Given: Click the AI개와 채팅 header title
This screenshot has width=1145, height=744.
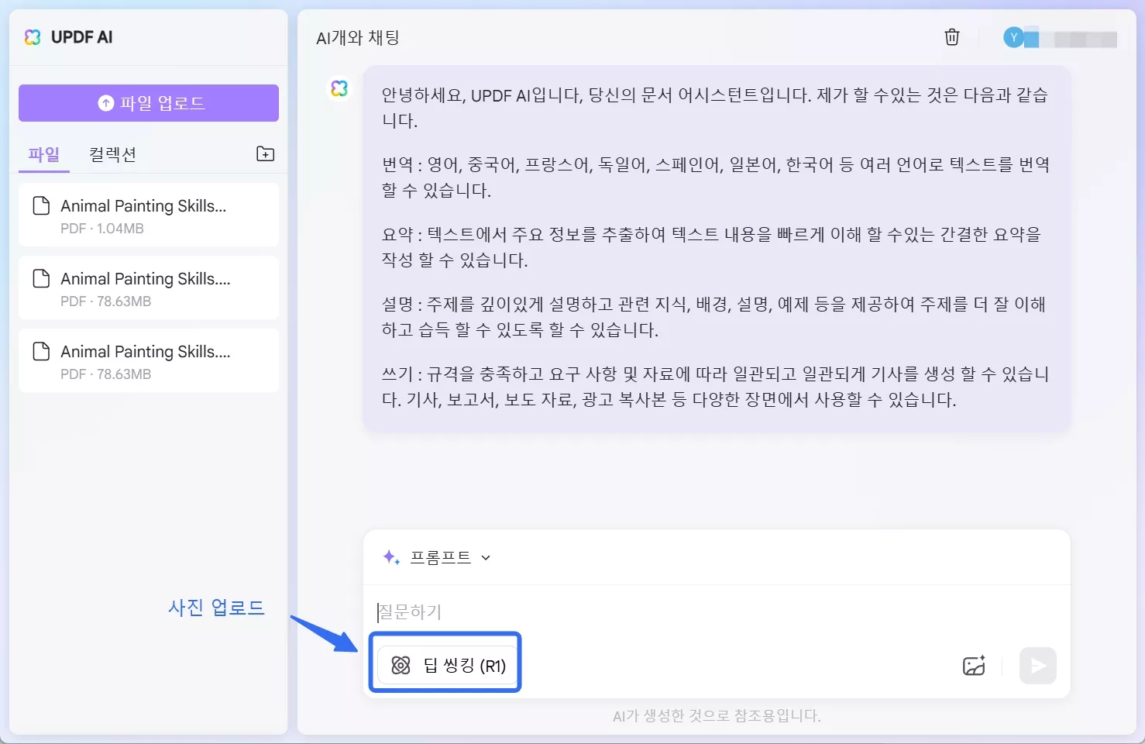Looking at the screenshot, I should click(x=358, y=38).
